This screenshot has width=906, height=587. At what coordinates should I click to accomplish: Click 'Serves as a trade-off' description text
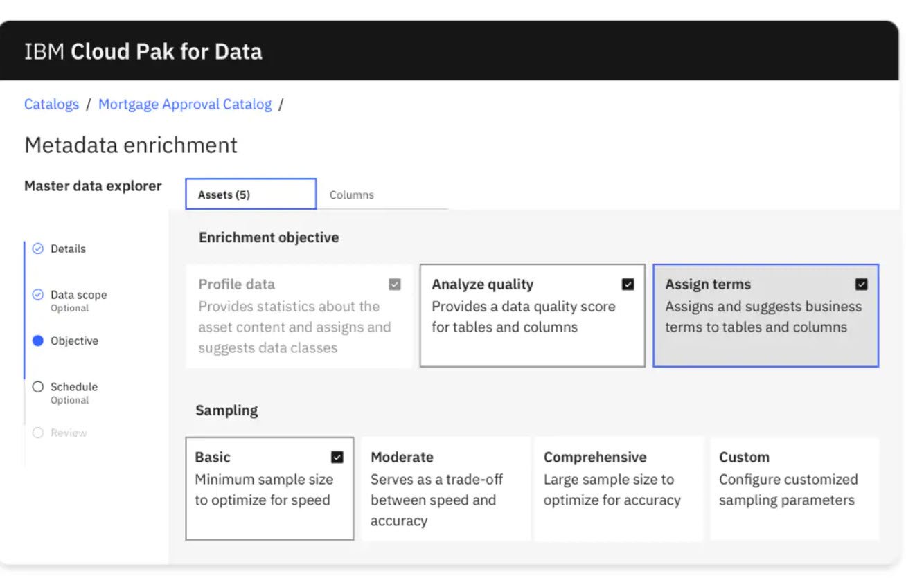[x=436, y=500]
